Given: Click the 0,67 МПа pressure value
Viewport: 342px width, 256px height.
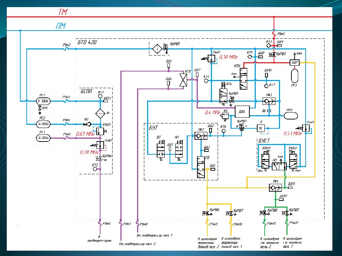Looking at the screenshot, I should (85, 134).
